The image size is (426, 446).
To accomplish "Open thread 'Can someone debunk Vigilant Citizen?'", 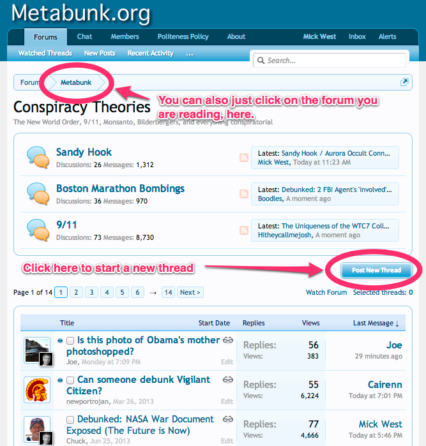I will pyautogui.click(x=139, y=385).
